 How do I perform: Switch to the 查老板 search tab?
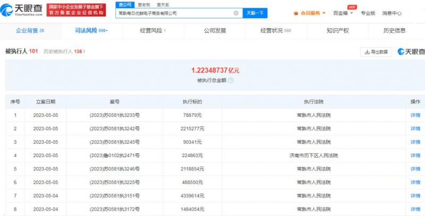pos(144,4)
